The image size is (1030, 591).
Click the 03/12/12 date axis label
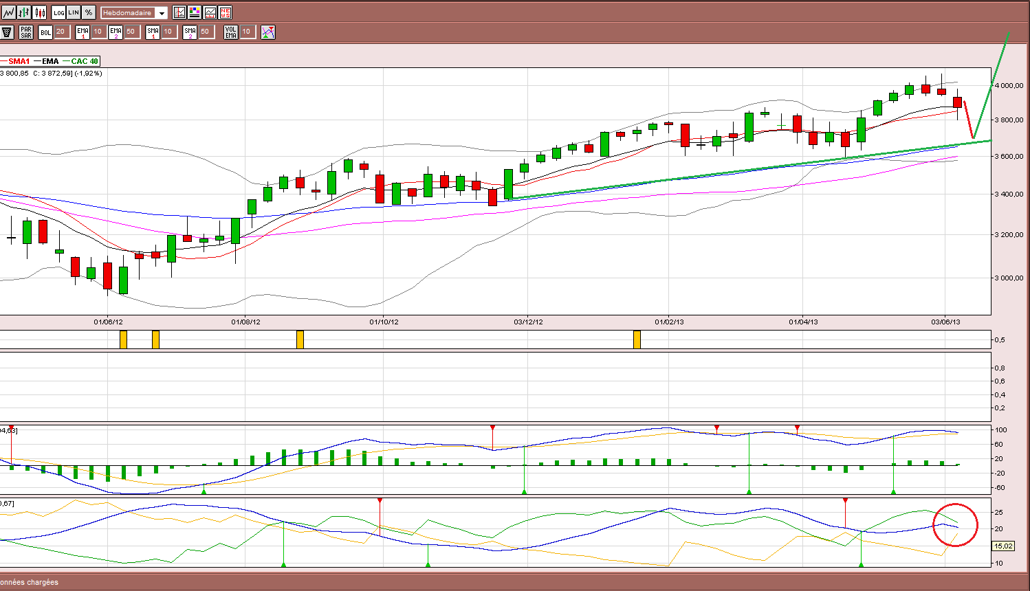point(529,322)
